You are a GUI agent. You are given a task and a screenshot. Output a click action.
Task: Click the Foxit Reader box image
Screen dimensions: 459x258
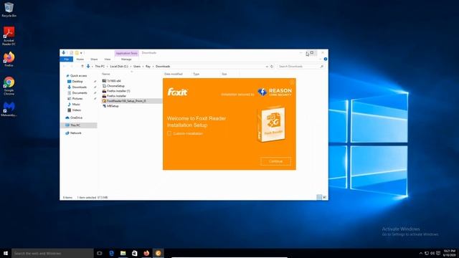point(271,124)
